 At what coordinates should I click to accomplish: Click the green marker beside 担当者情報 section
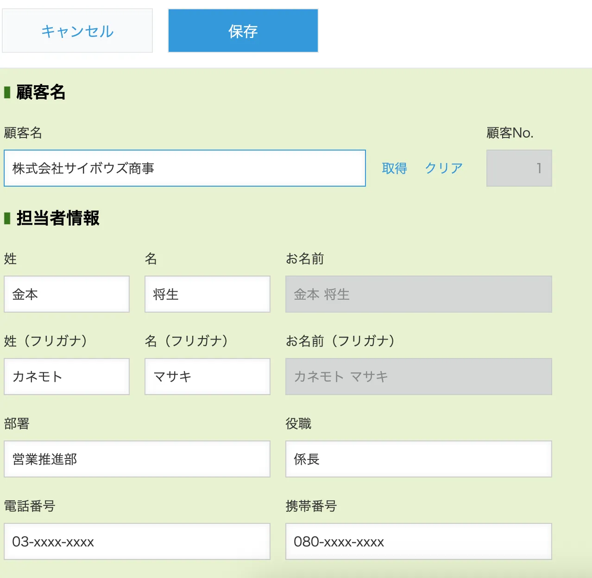[7, 218]
